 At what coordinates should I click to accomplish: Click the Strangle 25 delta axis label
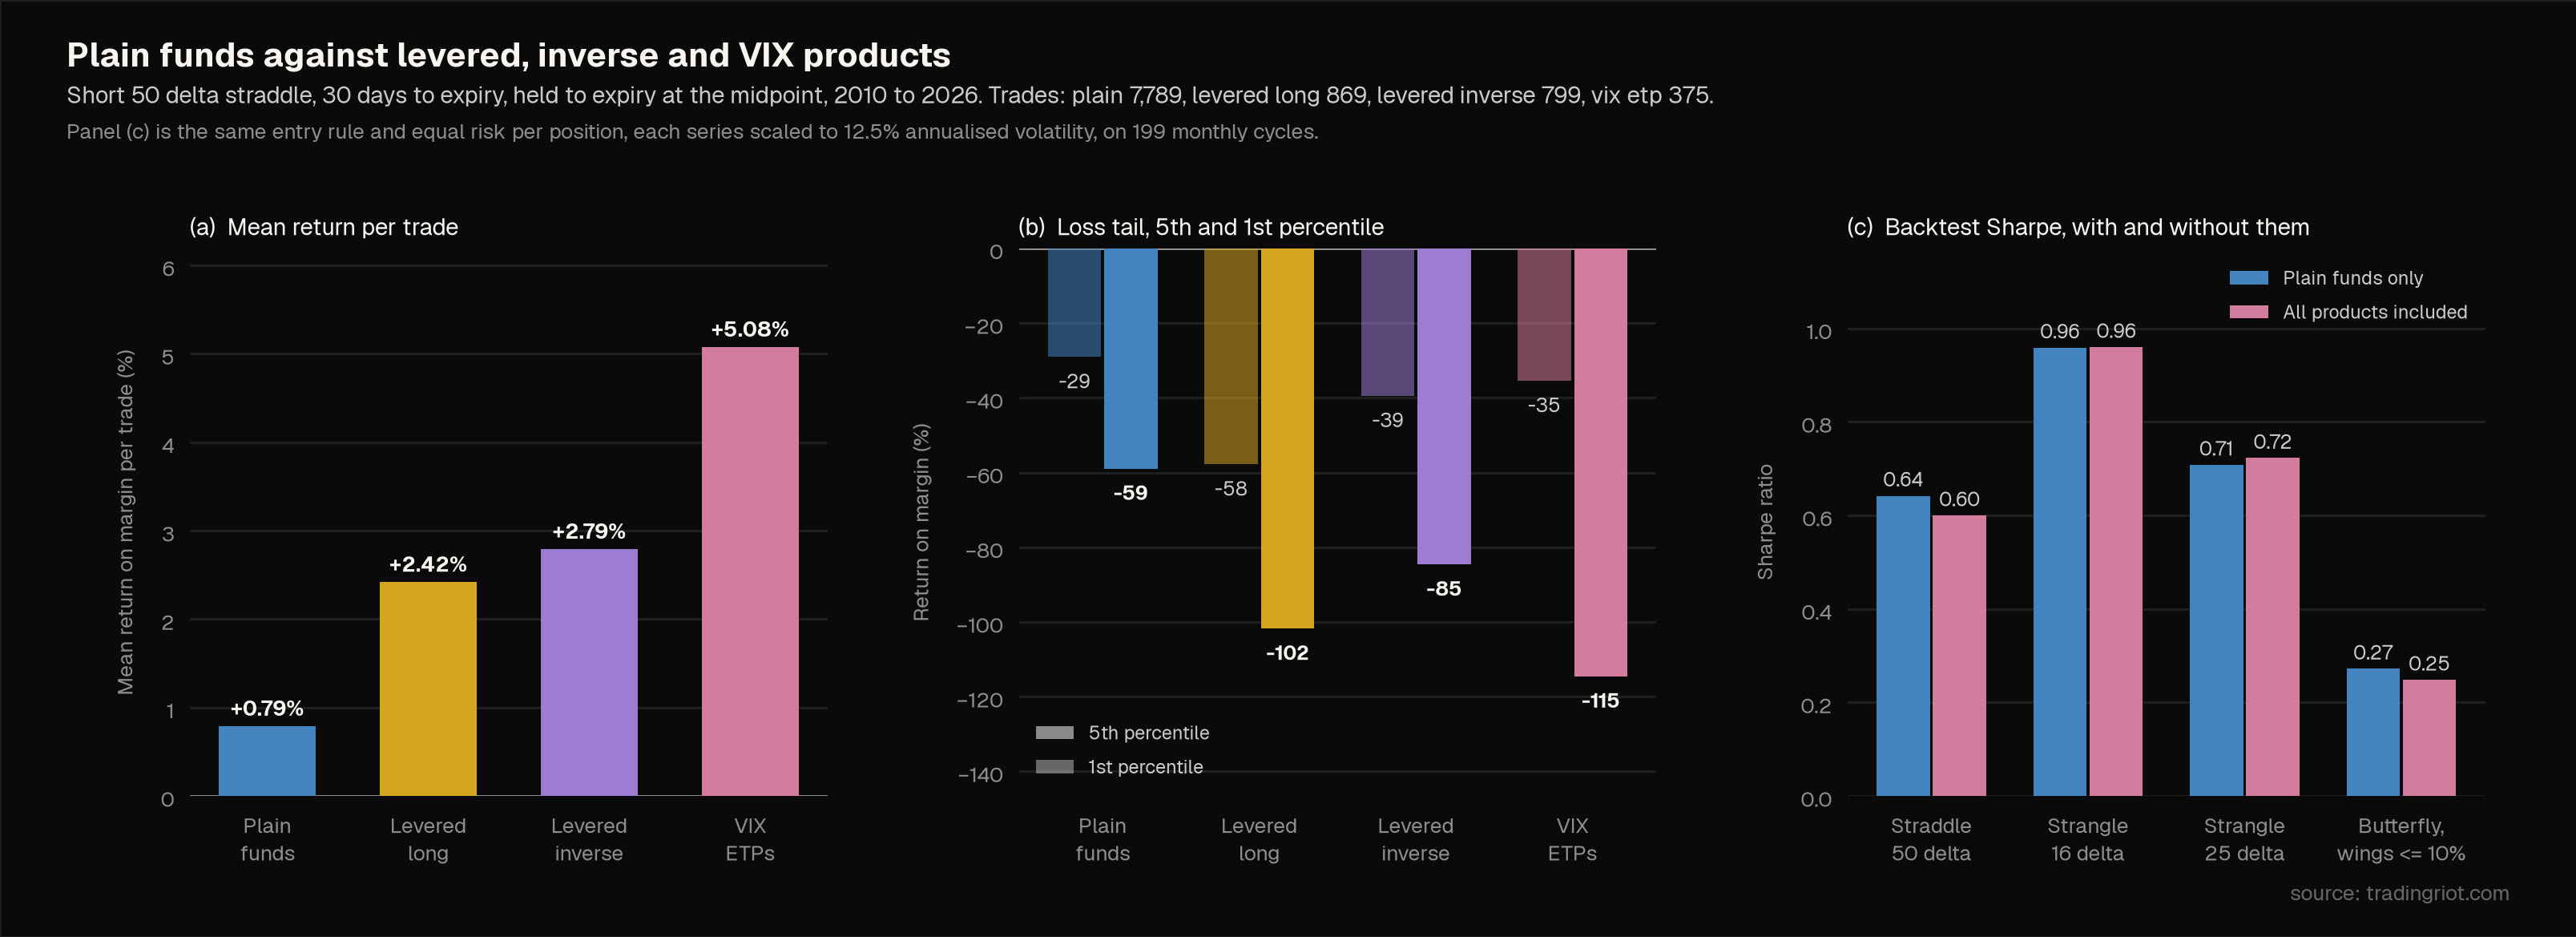[2244, 839]
